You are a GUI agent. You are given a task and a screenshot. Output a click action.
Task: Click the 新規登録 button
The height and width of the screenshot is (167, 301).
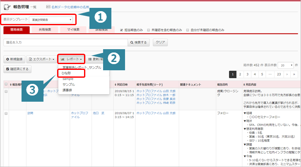tap(14, 59)
